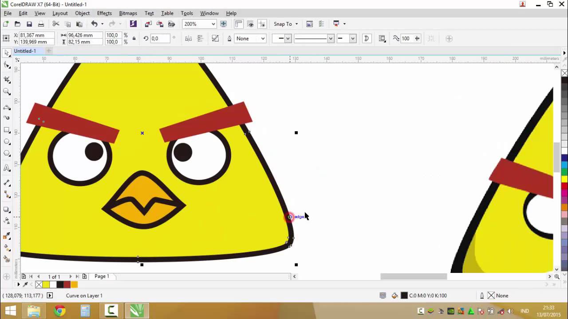Cut selection with the scissors icon
The height and width of the screenshot is (319, 568).
pos(56,24)
